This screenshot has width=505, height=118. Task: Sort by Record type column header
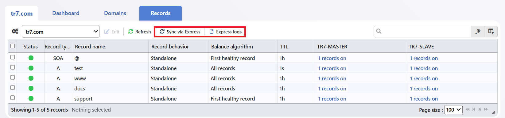pyautogui.click(x=58, y=47)
